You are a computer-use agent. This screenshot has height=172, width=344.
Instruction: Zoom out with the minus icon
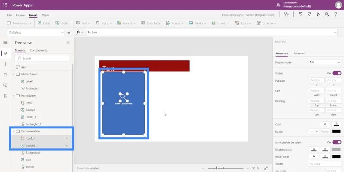click(203, 168)
